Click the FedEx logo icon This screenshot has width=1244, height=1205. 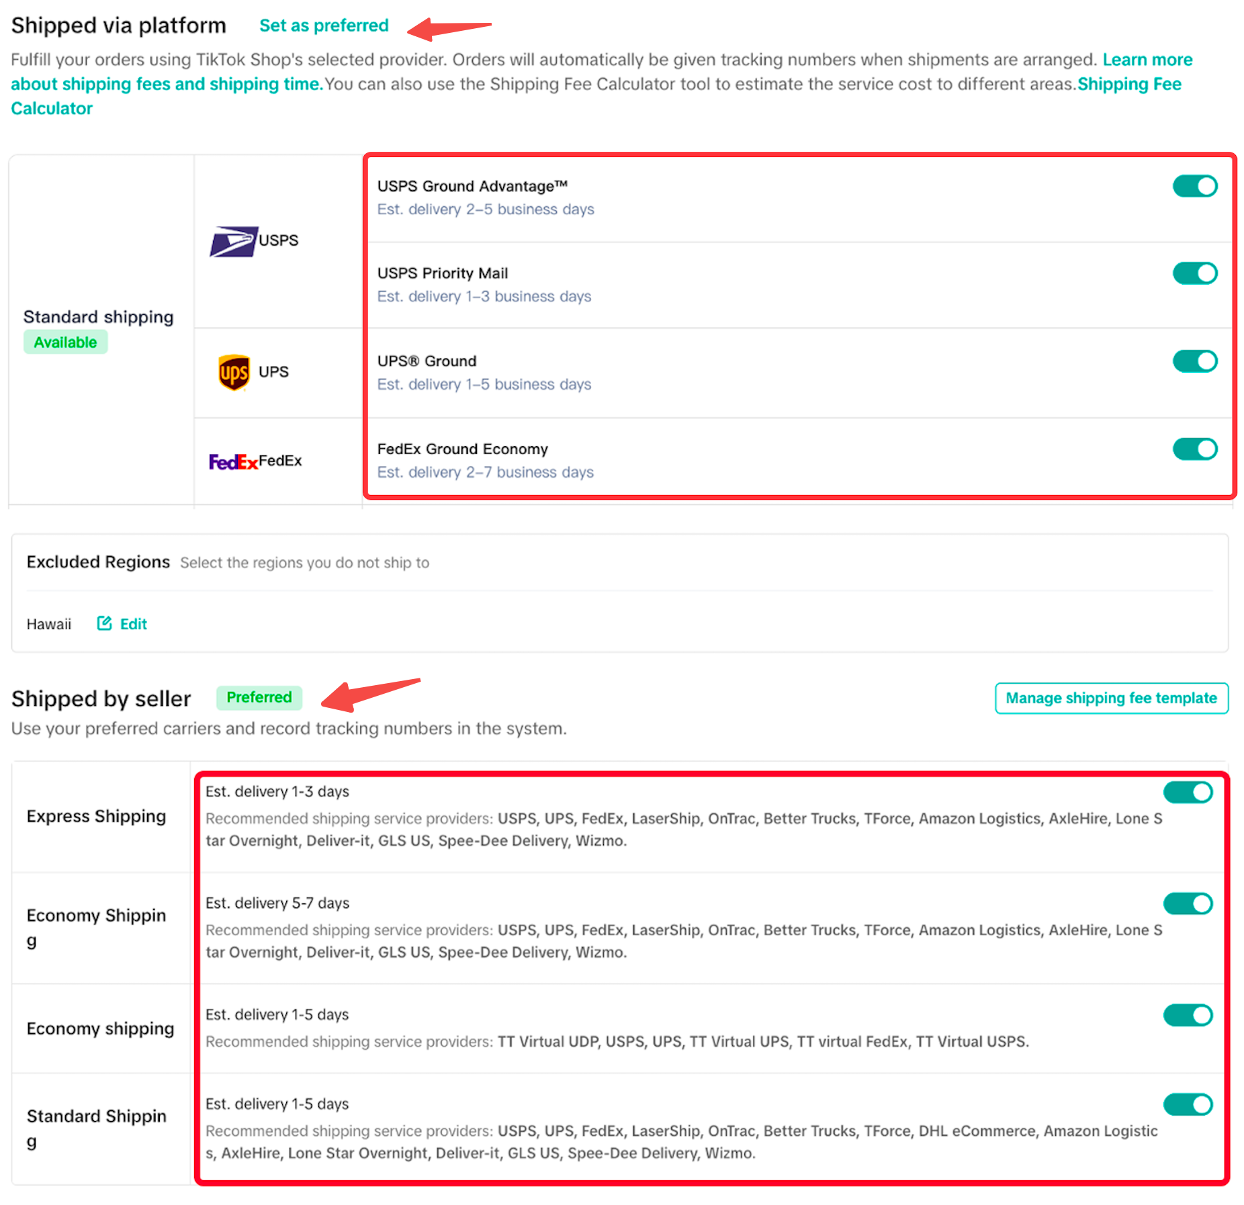coord(232,462)
